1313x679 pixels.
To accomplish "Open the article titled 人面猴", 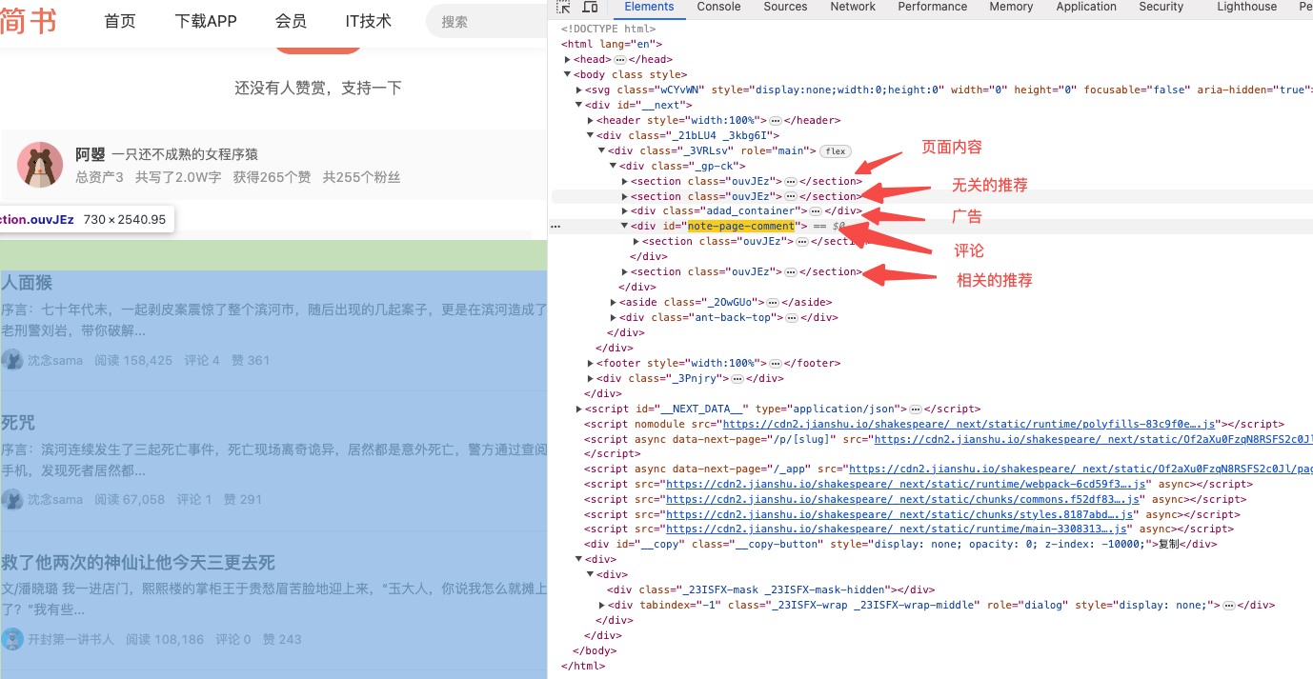I will point(26,283).
